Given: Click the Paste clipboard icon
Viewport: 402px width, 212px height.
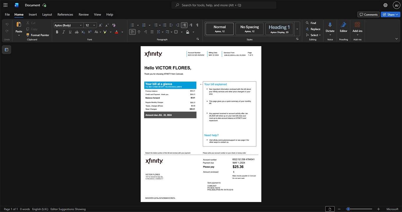Looking at the screenshot, I should coord(19,24).
